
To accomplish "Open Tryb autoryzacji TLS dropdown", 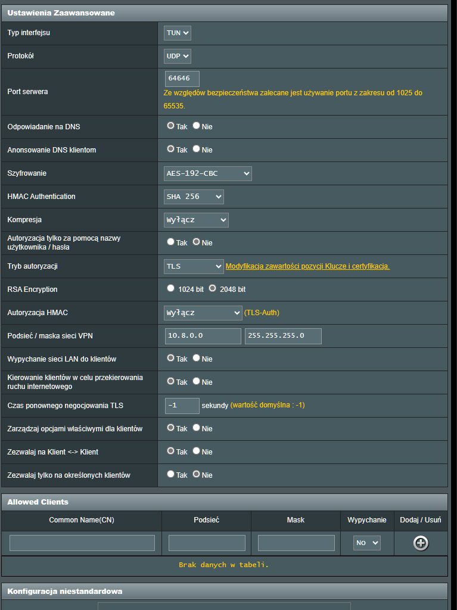I will (x=194, y=266).
